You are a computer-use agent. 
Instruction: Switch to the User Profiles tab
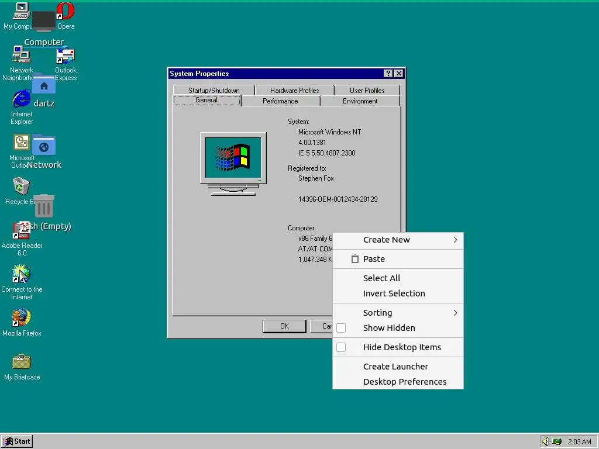367,91
